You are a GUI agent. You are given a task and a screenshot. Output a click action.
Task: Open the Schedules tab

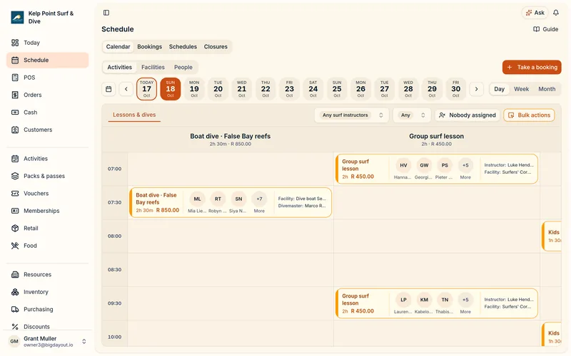pos(183,47)
